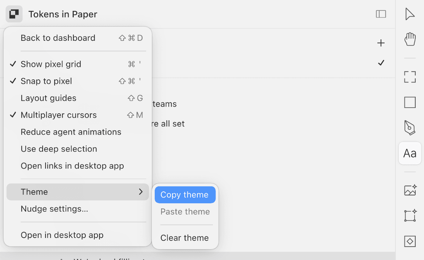Enable Open links in desktop app

click(x=78, y=166)
